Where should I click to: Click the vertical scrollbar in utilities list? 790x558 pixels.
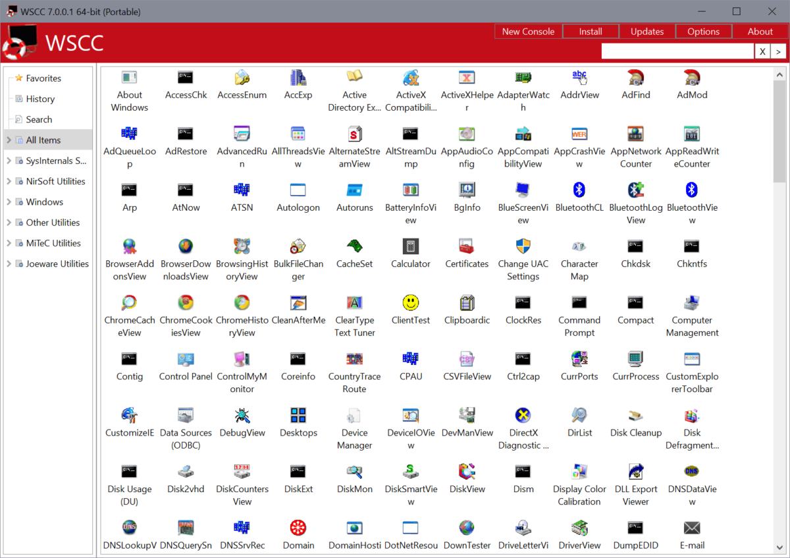pyautogui.click(x=779, y=125)
